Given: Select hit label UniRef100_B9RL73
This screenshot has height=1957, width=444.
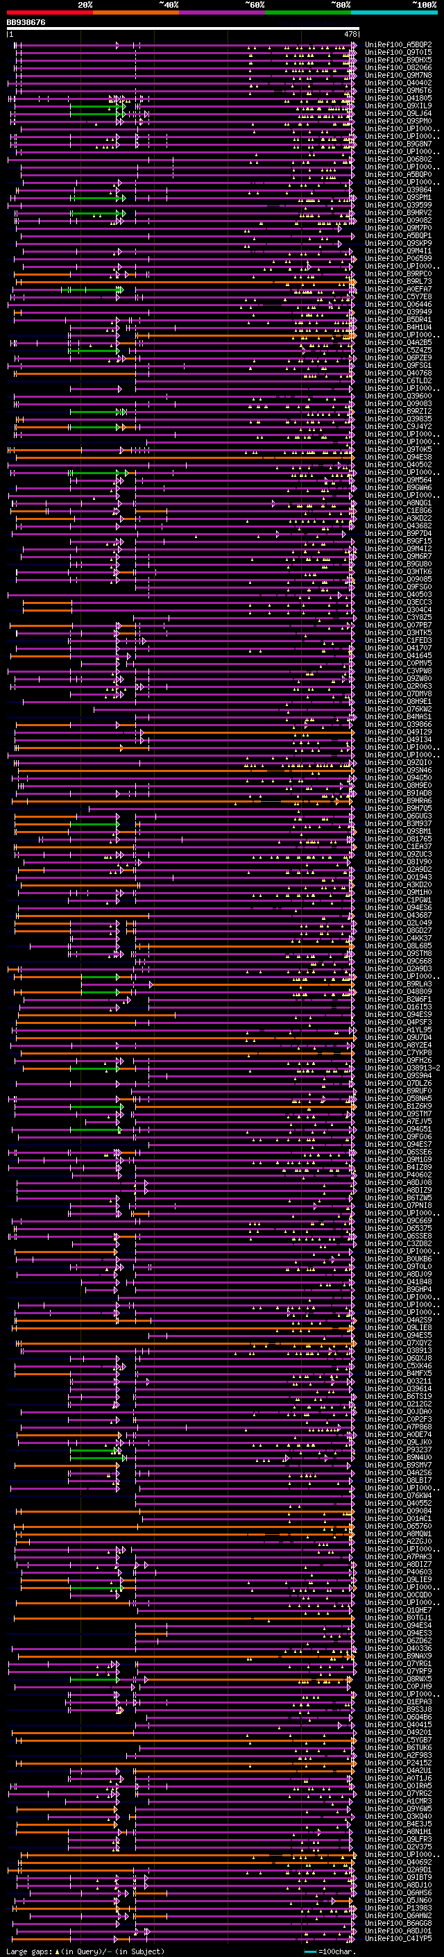Looking at the screenshot, I should point(398,281).
